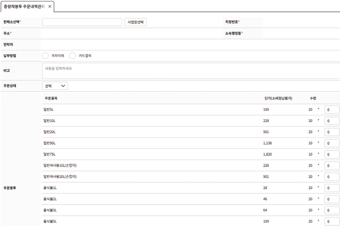The height and width of the screenshot is (226, 340).
Task: Click the quantity field for 일반20L
Action: (331, 132)
